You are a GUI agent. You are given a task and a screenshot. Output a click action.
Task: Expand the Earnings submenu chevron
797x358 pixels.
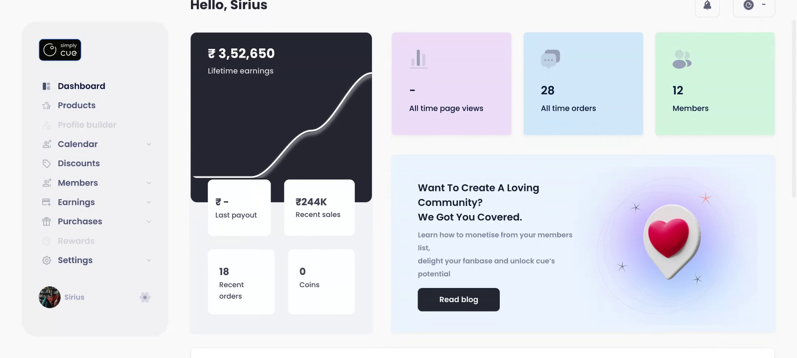point(149,202)
